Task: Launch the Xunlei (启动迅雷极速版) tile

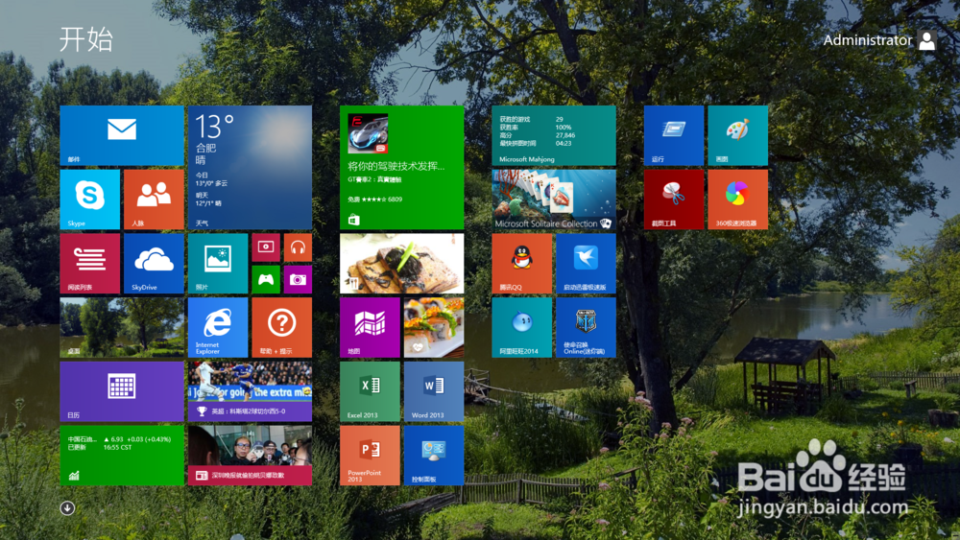Action: click(586, 263)
